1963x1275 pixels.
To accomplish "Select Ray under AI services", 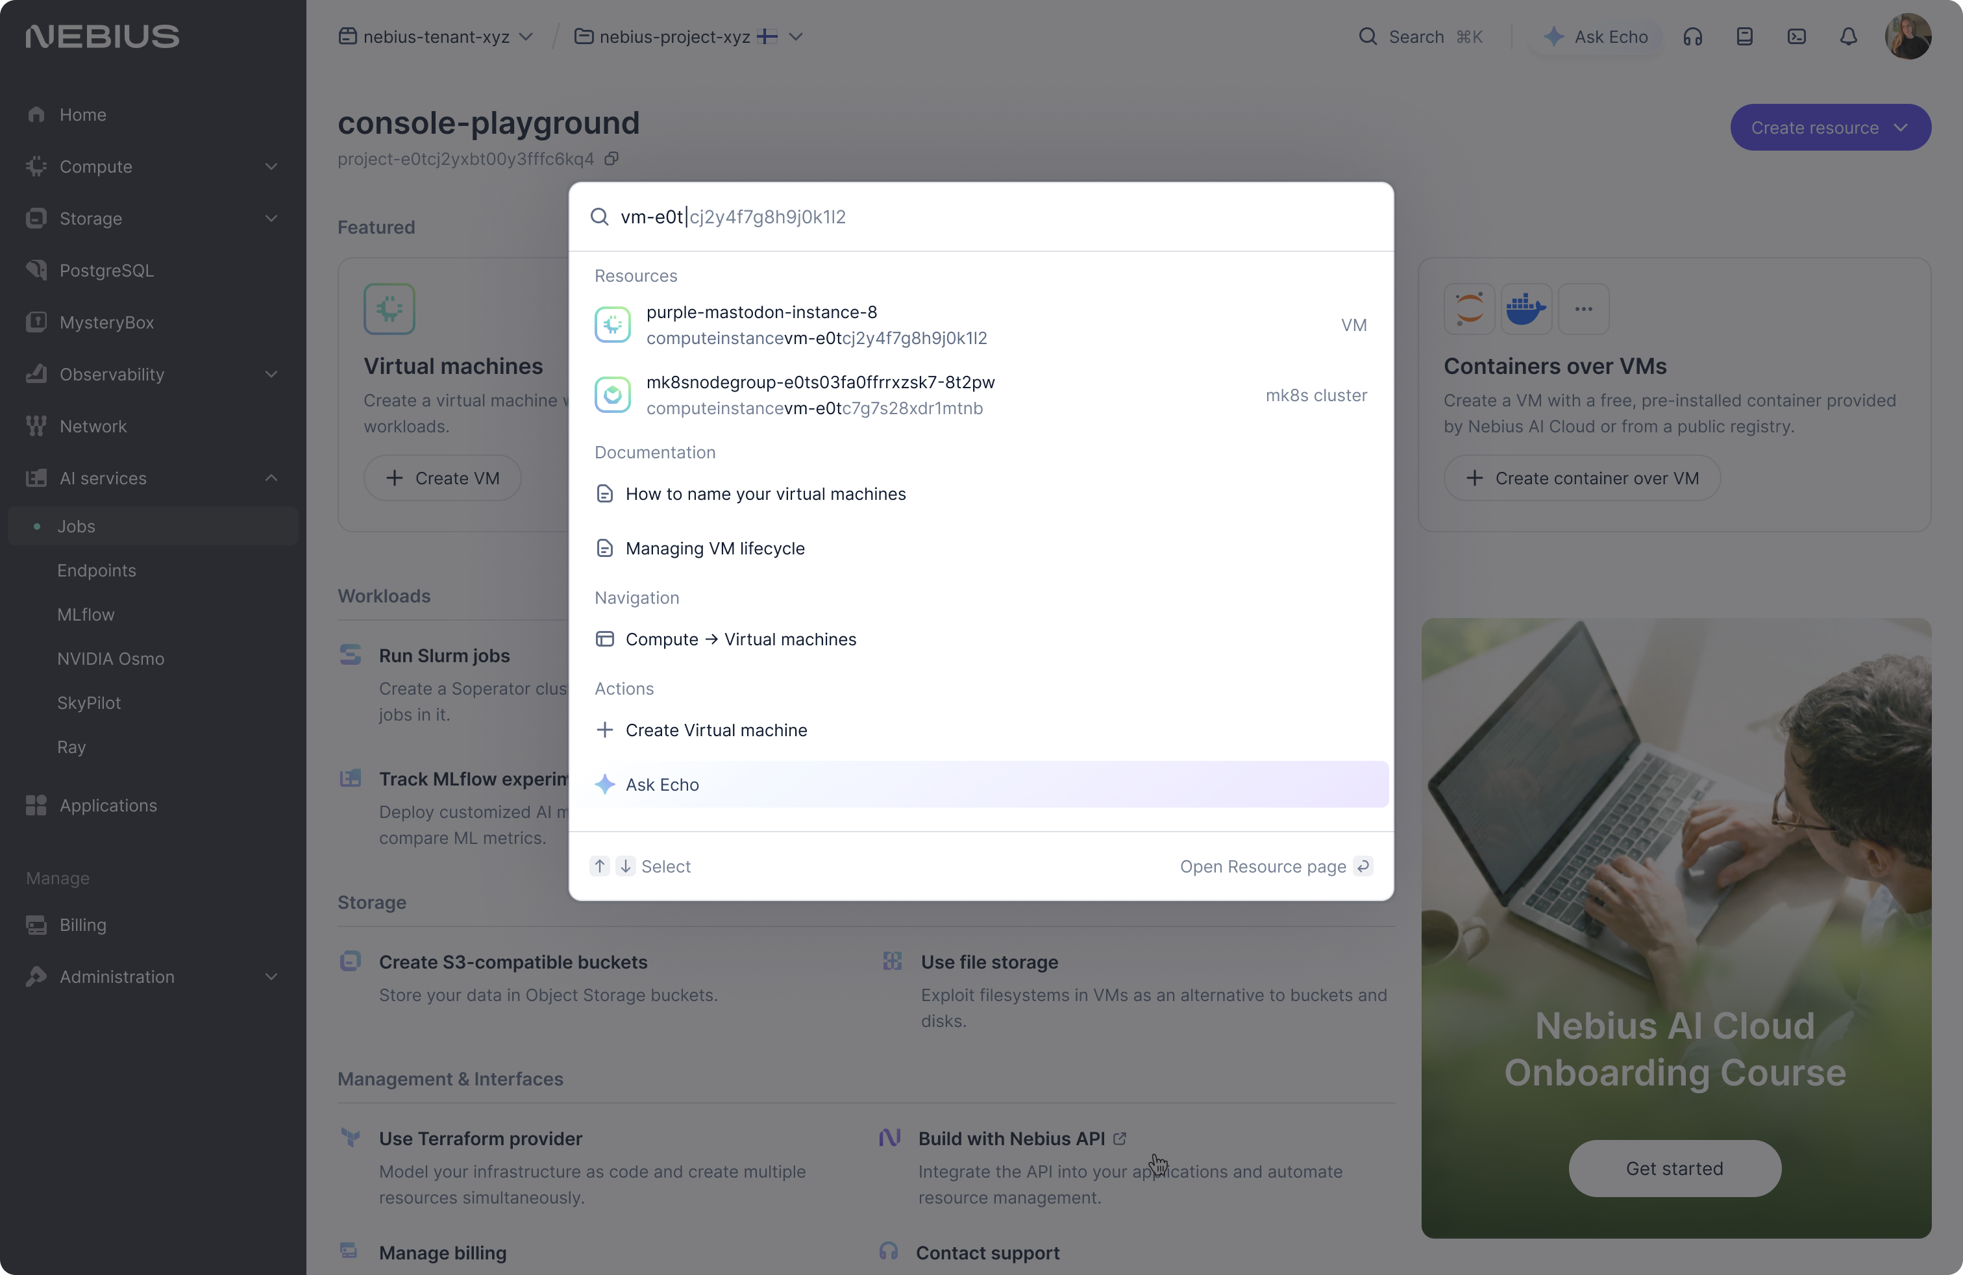I will coord(72,747).
